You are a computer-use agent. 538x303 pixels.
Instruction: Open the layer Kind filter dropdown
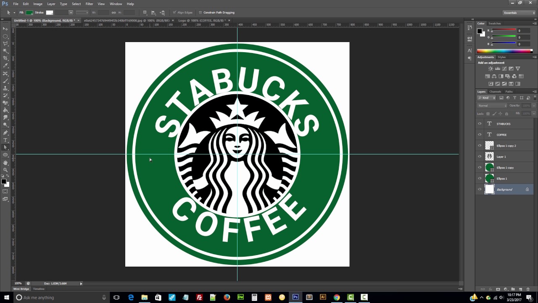(x=487, y=98)
